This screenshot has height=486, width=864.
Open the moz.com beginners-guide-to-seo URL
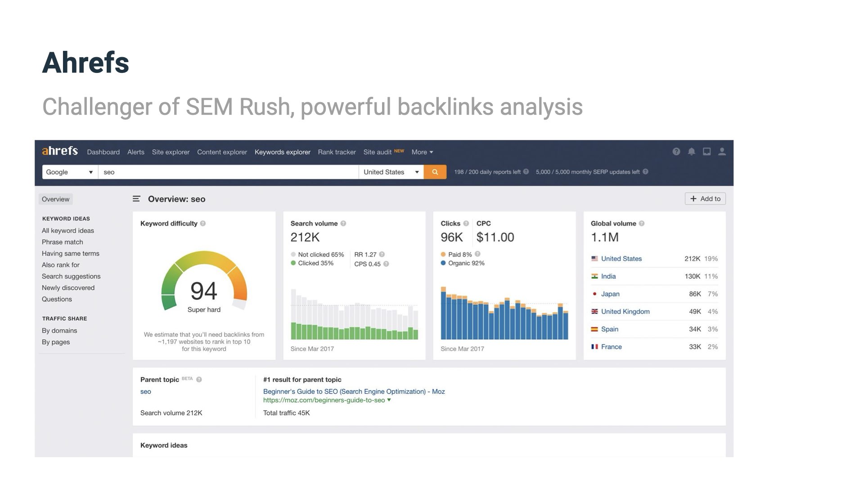click(324, 400)
